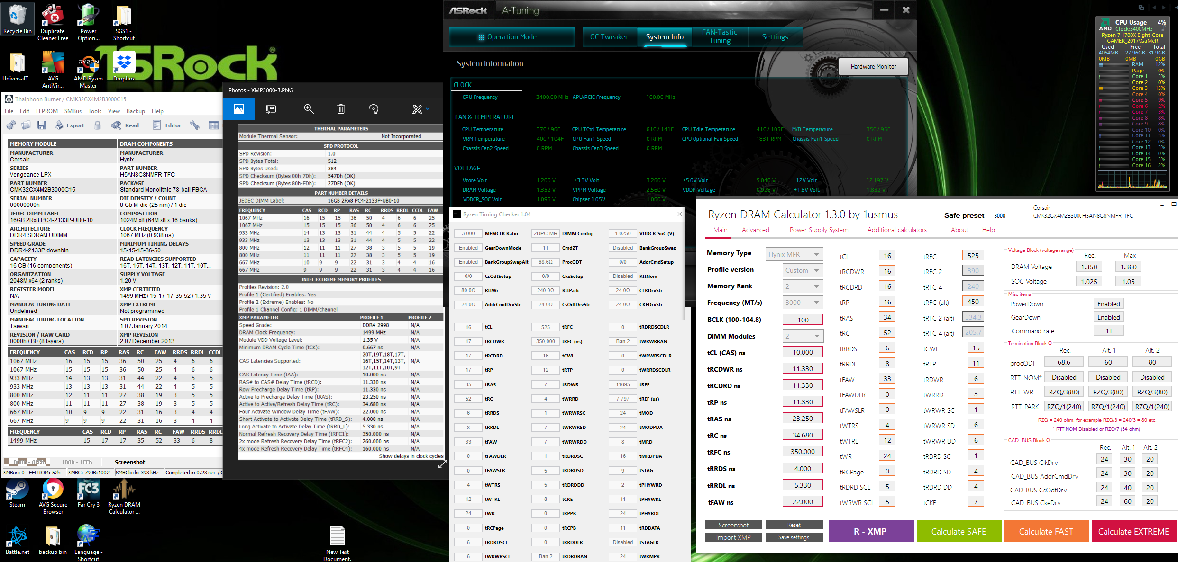Click the rotate icon in Photos
Screen dimensions: 1178x562
pos(374,109)
